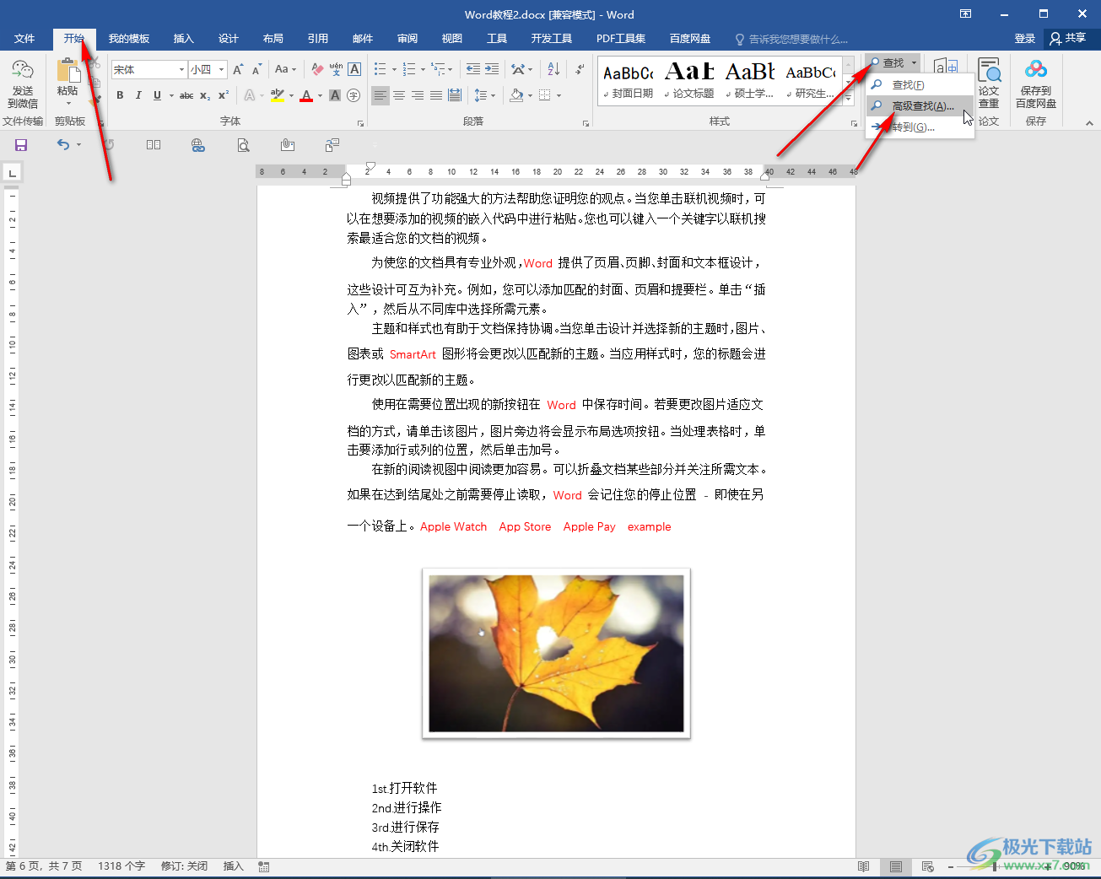
Task: Apply character border icon
Action: coord(354,69)
